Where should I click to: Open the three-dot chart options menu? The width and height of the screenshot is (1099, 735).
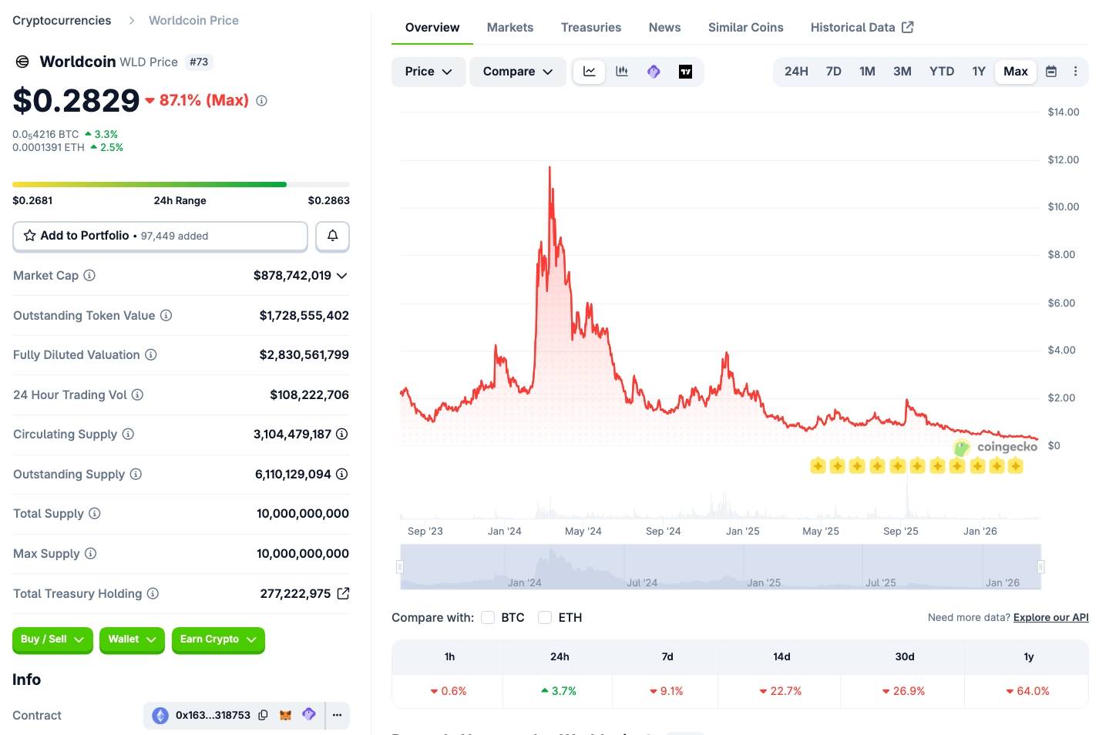[x=1076, y=71]
